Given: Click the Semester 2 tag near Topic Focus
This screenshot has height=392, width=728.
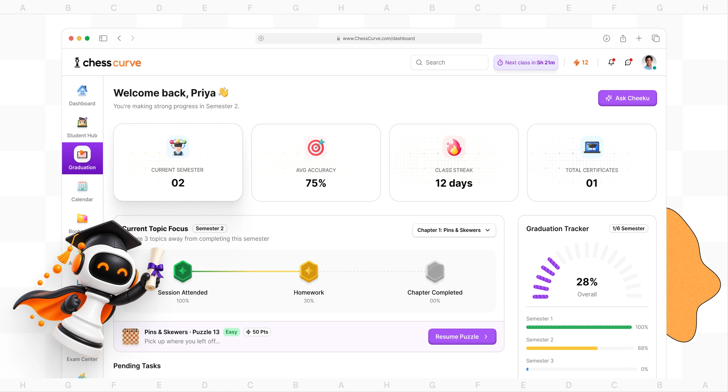Looking at the screenshot, I should coord(210,228).
